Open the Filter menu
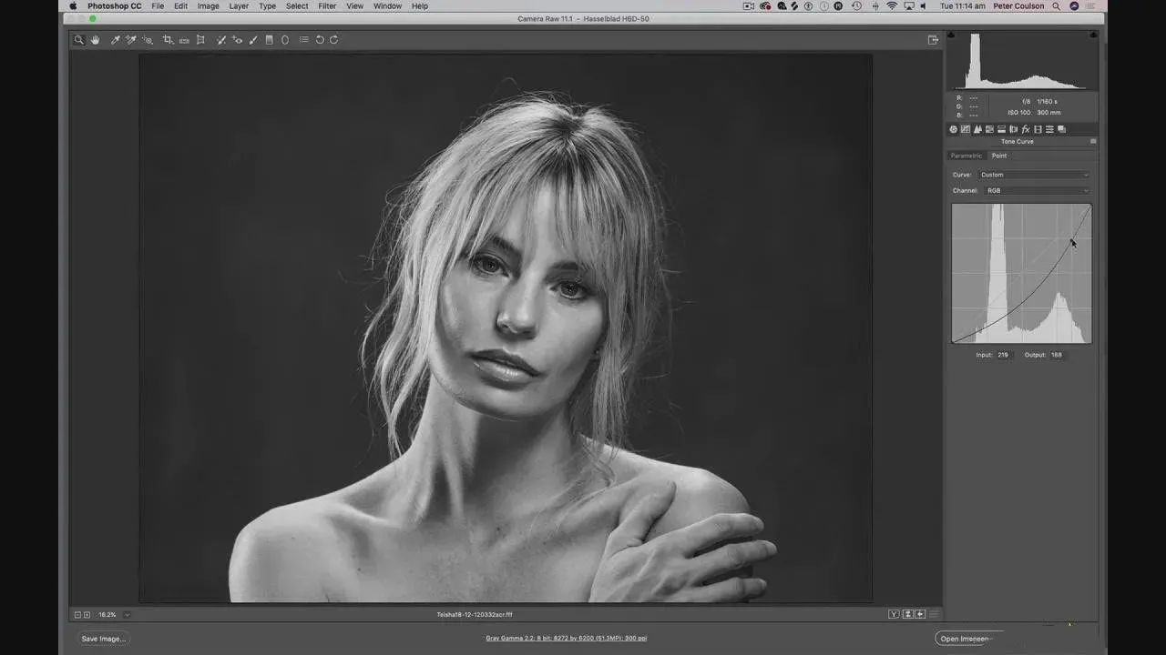 click(327, 6)
